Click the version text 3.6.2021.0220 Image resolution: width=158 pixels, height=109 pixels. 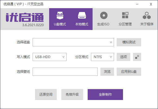pyautogui.click(x=33, y=25)
